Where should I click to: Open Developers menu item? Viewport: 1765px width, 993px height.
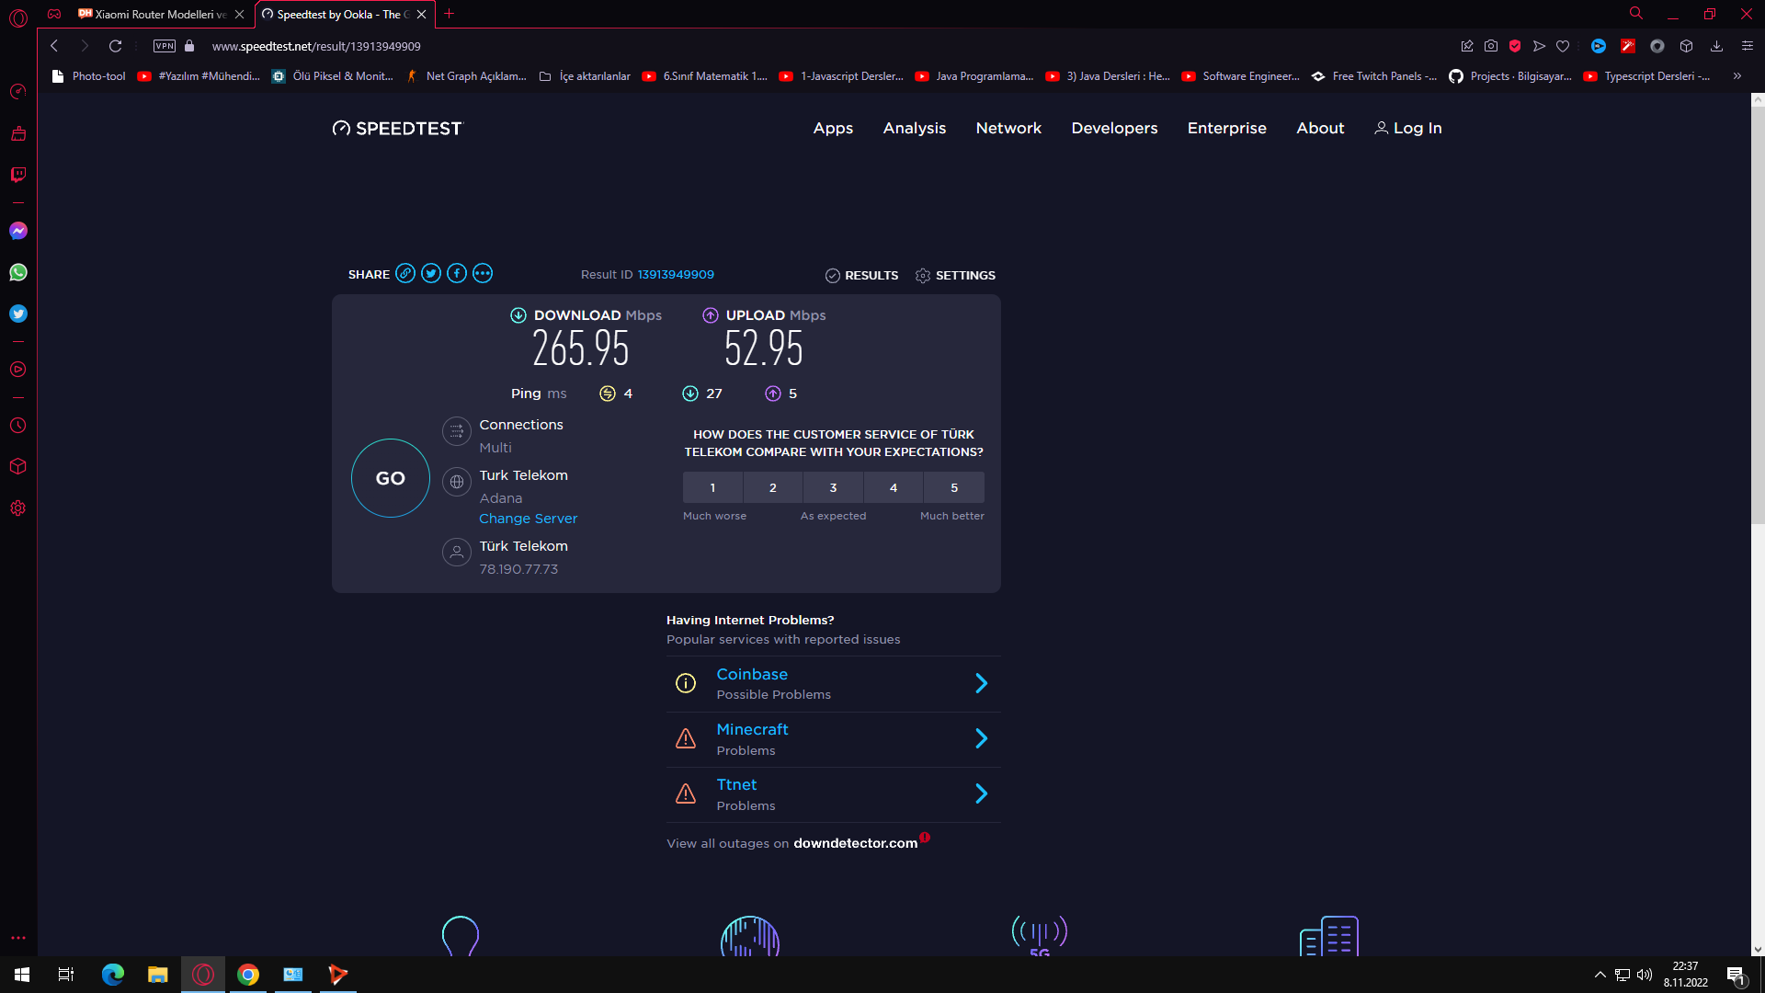pos(1114,128)
